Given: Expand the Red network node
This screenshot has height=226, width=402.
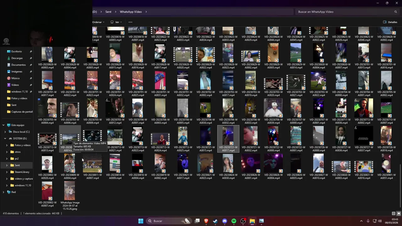Looking at the screenshot, I should (3, 192).
